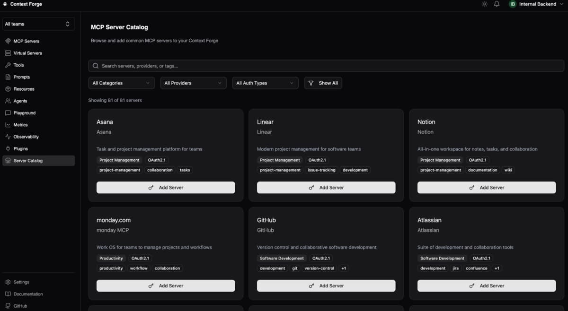Open the Observability panel

[x=26, y=137]
